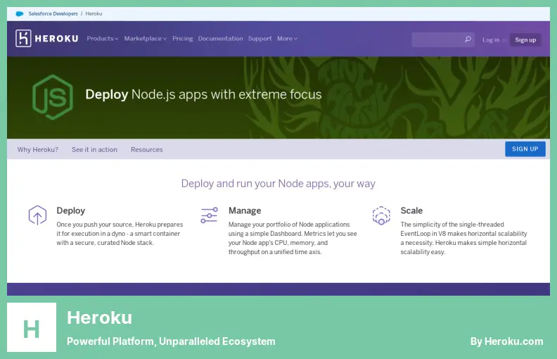Image resolution: width=557 pixels, height=359 pixels.
Task: Click the Deploy section heading
Action: point(71,210)
